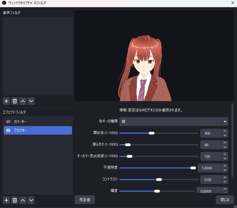The image size is (237, 208).
Task: Click the 類似性 (1-1000) label
Action: (105, 133)
